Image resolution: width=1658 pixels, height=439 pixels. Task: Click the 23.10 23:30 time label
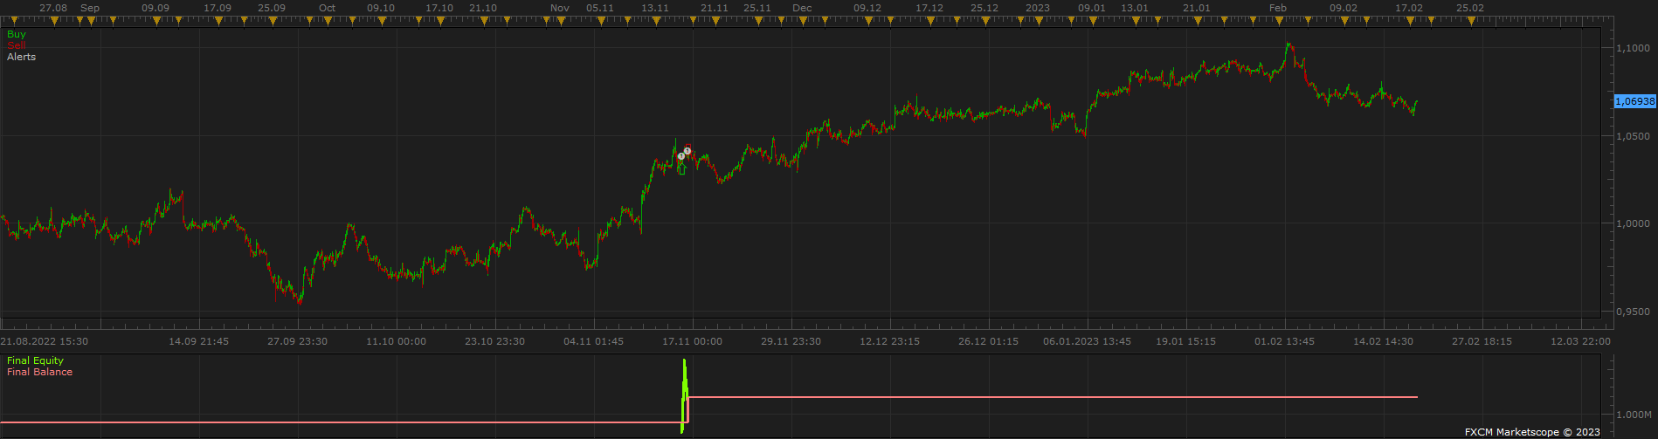pyautogui.click(x=494, y=341)
